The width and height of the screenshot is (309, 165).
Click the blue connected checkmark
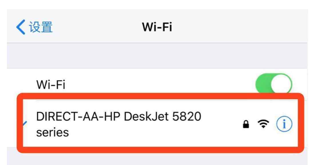coord(25,124)
